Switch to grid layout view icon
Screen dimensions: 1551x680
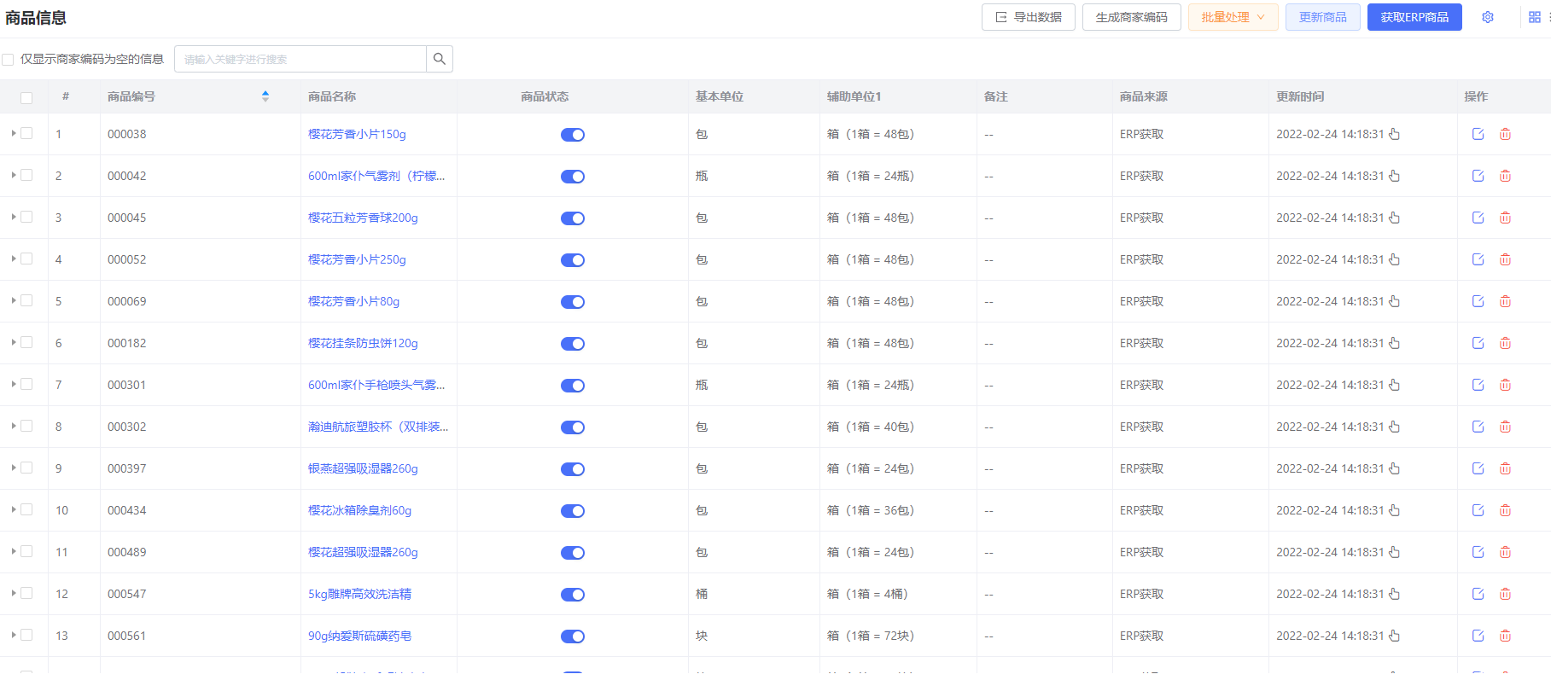click(x=1534, y=17)
